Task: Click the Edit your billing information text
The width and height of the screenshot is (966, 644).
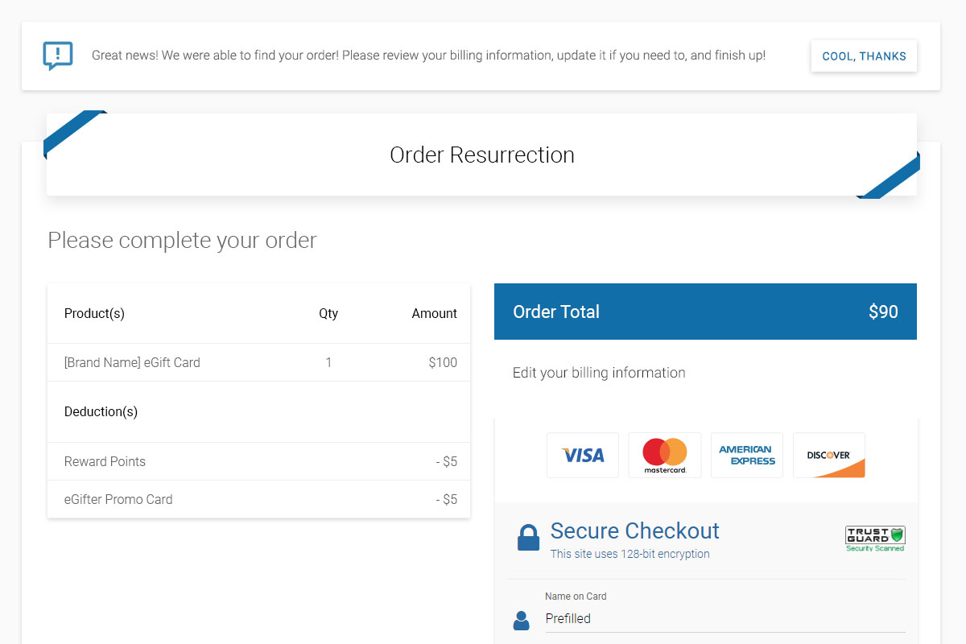Action: (x=599, y=373)
